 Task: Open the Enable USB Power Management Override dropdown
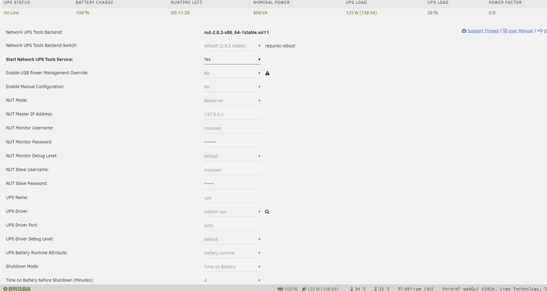click(232, 73)
